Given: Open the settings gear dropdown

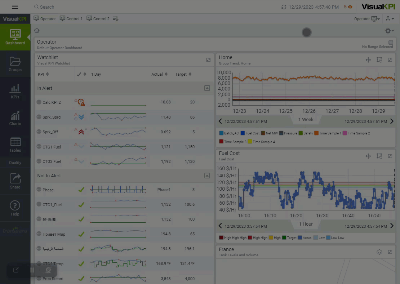Looking at the screenshot, I should click(389, 31).
